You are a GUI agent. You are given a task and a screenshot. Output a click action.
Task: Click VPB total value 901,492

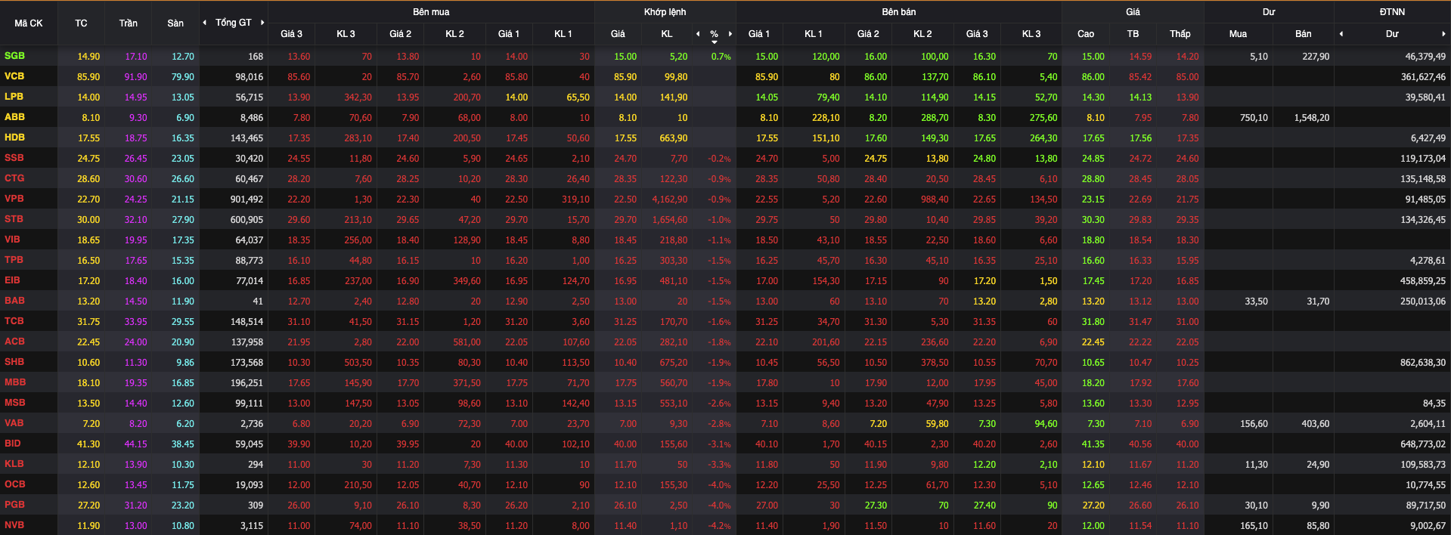pyautogui.click(x=247, y=199)
